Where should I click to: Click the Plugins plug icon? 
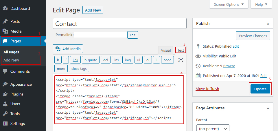coord(5,94)
